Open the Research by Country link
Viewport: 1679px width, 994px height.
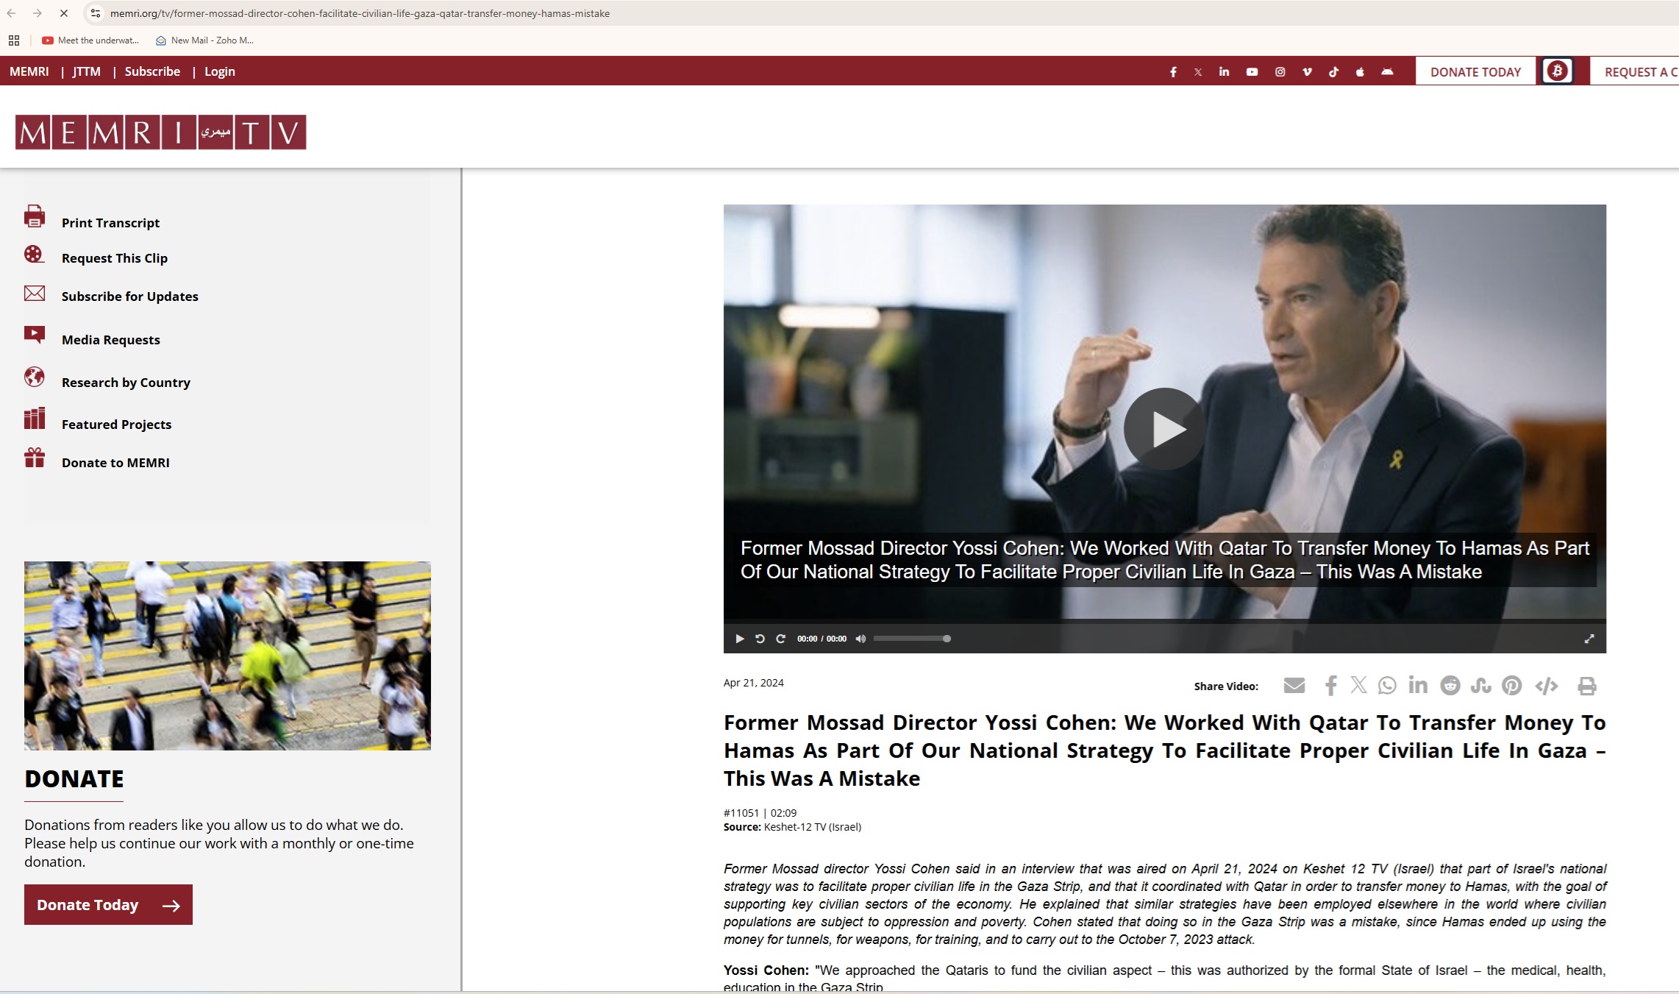coord(126,383)
